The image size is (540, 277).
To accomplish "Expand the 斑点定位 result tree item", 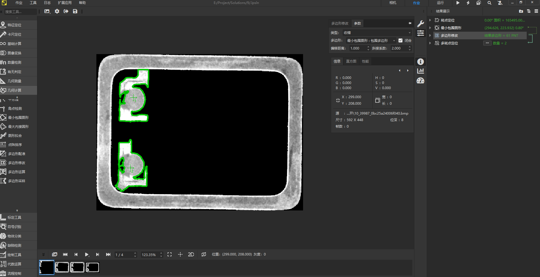I will point(430,20).
